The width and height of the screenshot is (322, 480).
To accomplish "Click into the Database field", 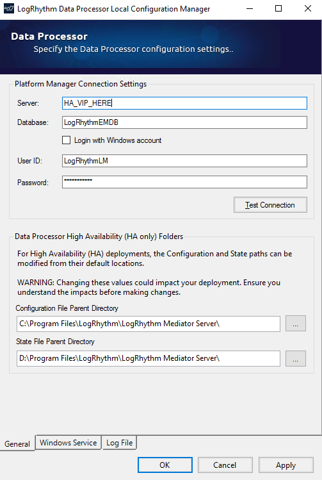I will pyautogui.click(x=185, y=122).
